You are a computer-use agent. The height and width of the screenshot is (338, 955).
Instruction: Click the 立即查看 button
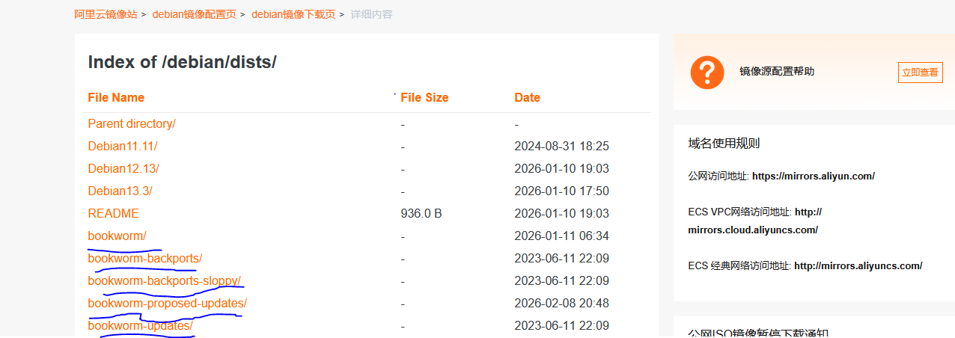(x=920, y=73)
